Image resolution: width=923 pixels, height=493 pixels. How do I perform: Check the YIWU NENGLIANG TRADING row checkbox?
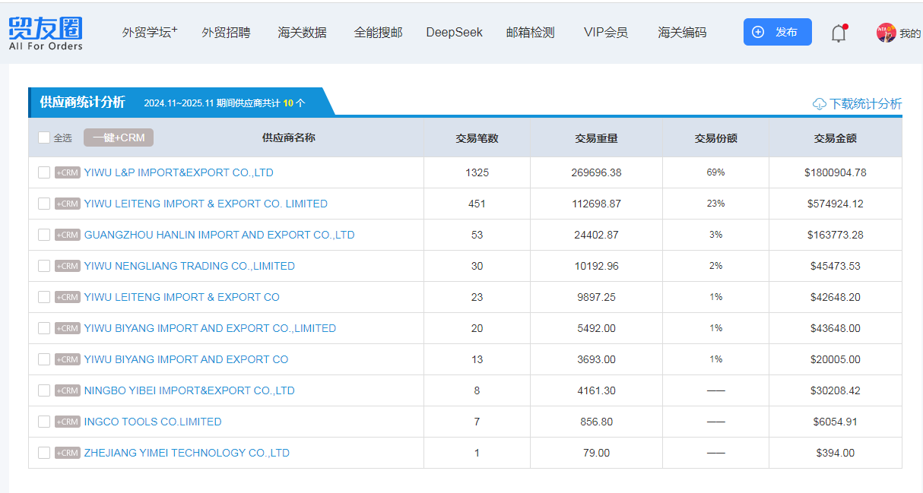pyautogui.click(x=44, y=266)
